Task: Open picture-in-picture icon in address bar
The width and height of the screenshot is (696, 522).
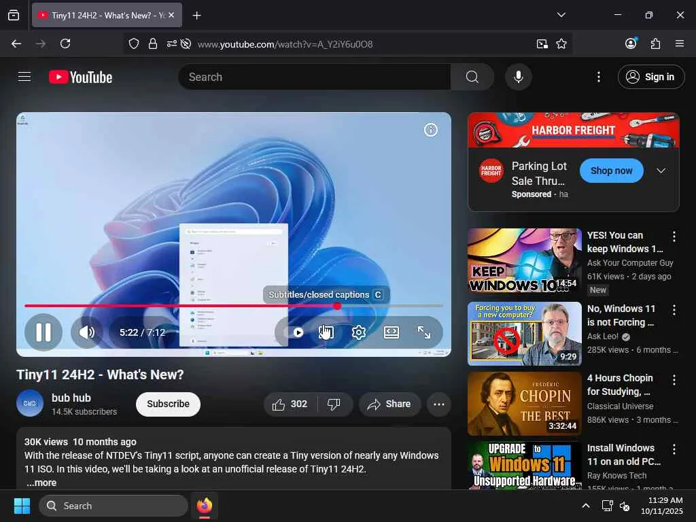Action: coord(542,43)
